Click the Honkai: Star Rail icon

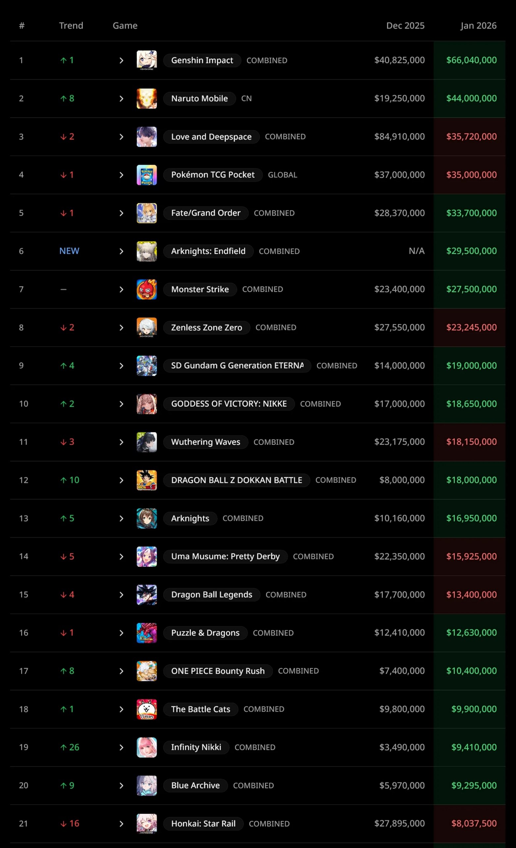[146, 823]
